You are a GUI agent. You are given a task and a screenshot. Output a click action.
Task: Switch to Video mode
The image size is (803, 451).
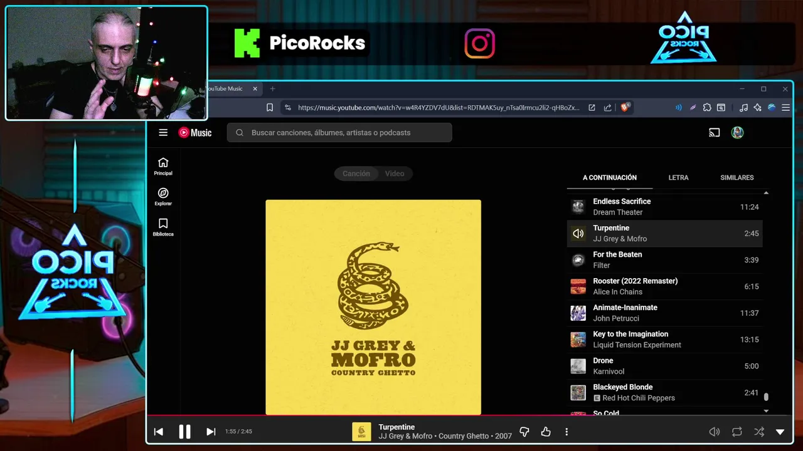pos(395,174)
